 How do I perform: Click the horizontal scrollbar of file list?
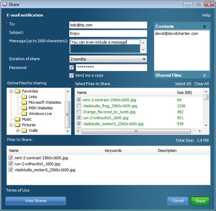point(136,131)
